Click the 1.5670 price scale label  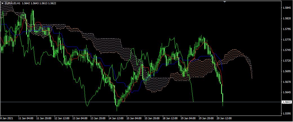[286, 82]
